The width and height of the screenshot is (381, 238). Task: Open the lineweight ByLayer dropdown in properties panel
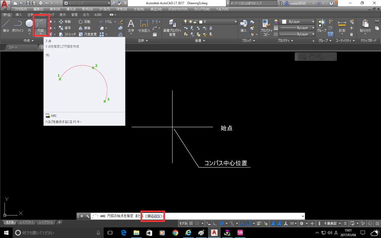tap(297, 28)
